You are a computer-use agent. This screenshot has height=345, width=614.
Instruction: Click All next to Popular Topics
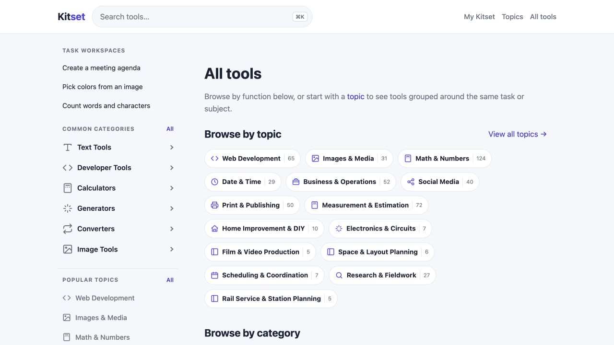point(170,280)
